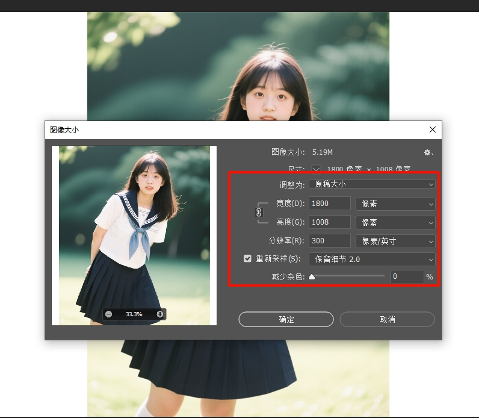
Task: Open the 尺寸 unit dropdown arrow
Action: (316, 169)
